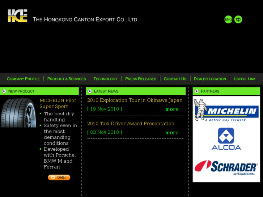Open the Product & Services menu
Screen dimensions: 263x197
pos(67,79)
